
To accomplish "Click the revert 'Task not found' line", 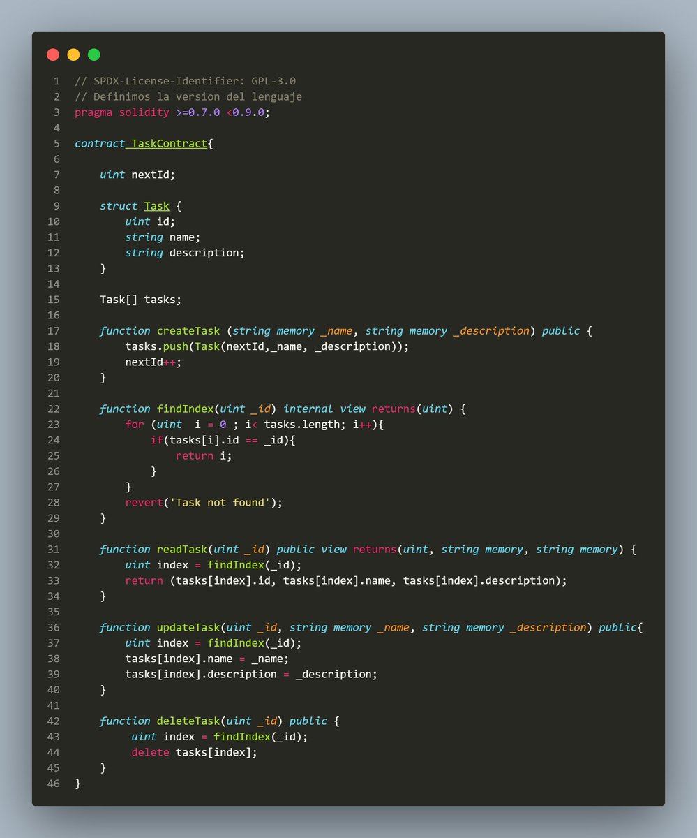I will pos(204,502).
